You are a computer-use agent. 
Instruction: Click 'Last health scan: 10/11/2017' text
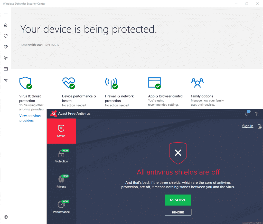point(40,45)
